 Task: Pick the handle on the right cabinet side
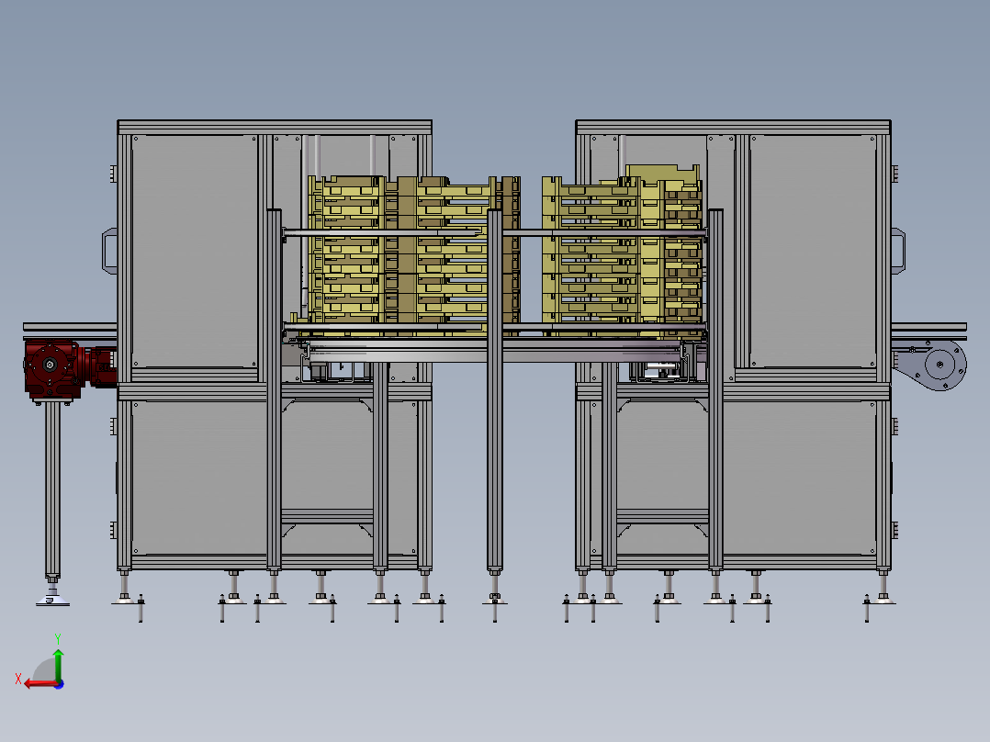coord(898,252)
